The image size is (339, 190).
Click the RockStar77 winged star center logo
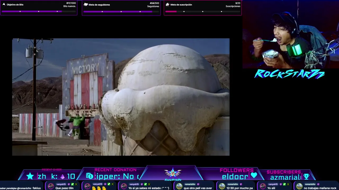[173, 174]
